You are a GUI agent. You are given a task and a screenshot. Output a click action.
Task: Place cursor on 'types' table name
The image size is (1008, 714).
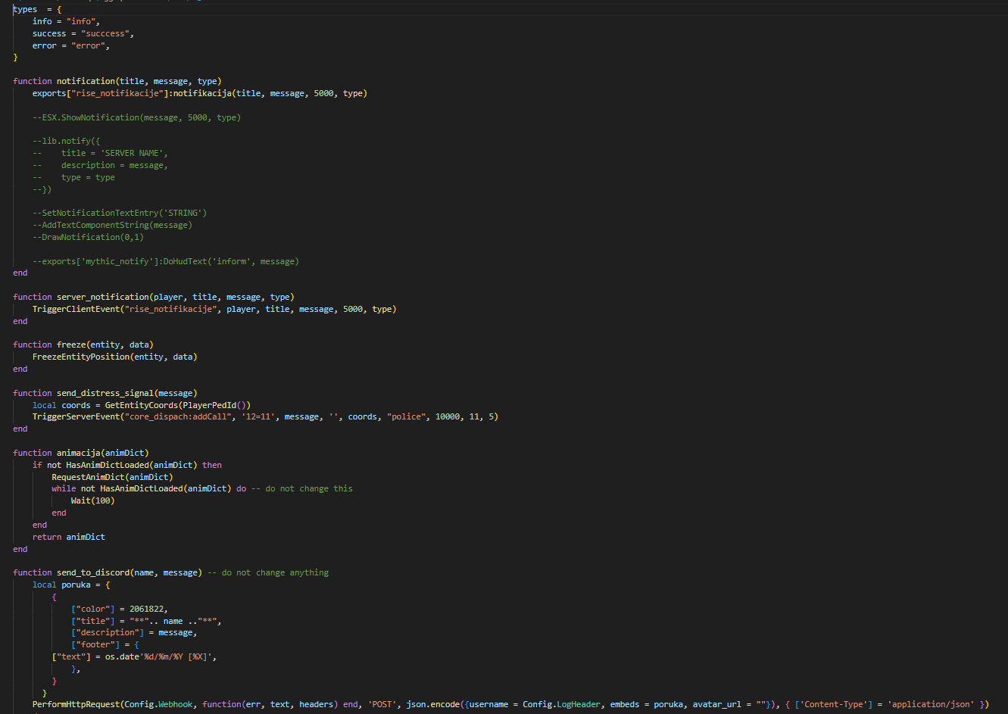(x=25, y=9)
